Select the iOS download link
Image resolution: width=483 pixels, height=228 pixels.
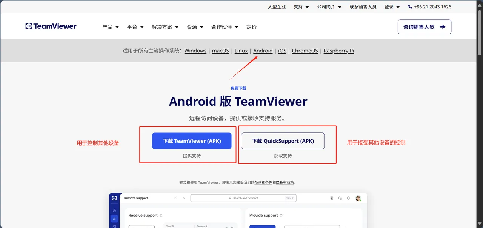pyautogui.click(x=282, y=51)
